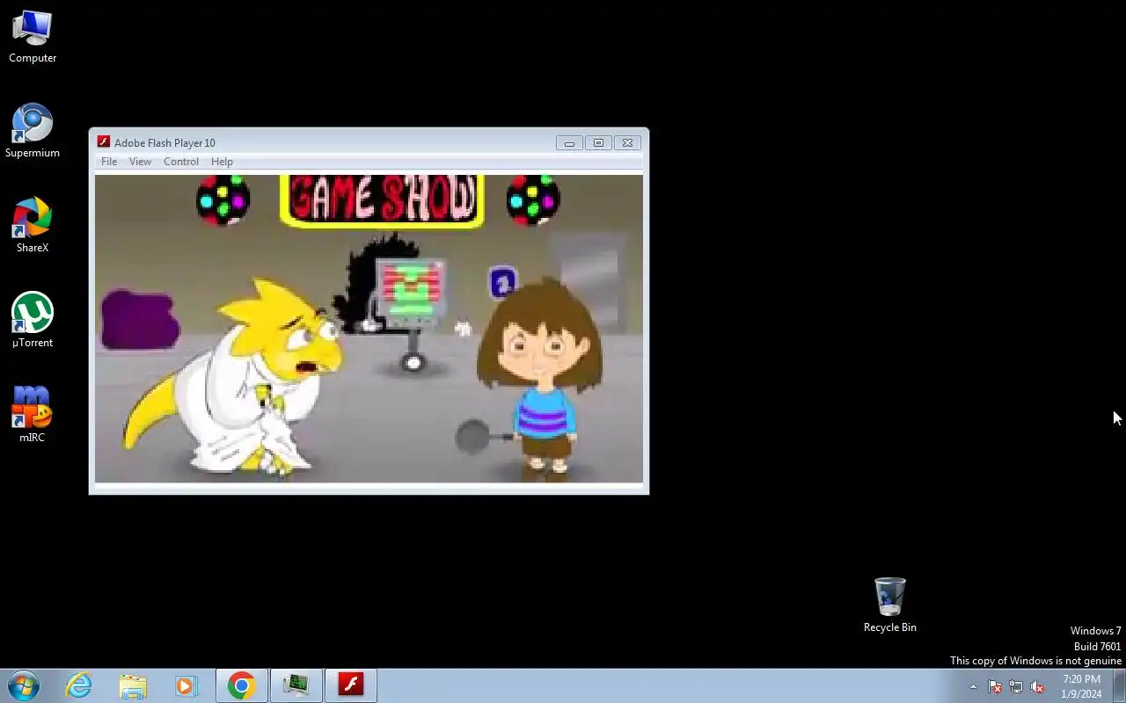Image resolution: width=1126 pixels, height=703 pixels.
Task: Select the Flash Player taskbar button
Action: 351,685
